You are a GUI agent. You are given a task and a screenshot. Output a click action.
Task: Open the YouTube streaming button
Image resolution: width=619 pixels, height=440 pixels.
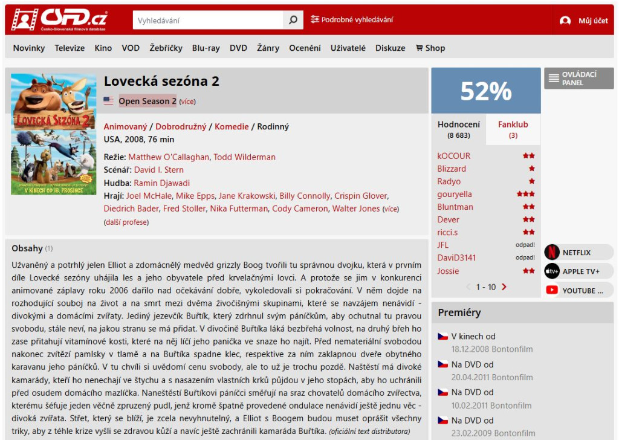pos(579,291)
